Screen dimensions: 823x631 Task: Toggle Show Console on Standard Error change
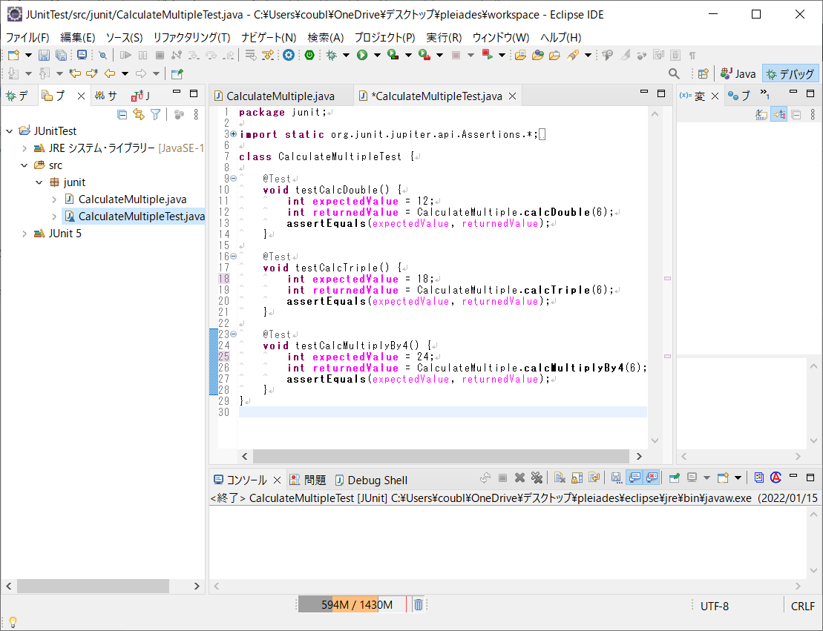[x=652, y=478]
